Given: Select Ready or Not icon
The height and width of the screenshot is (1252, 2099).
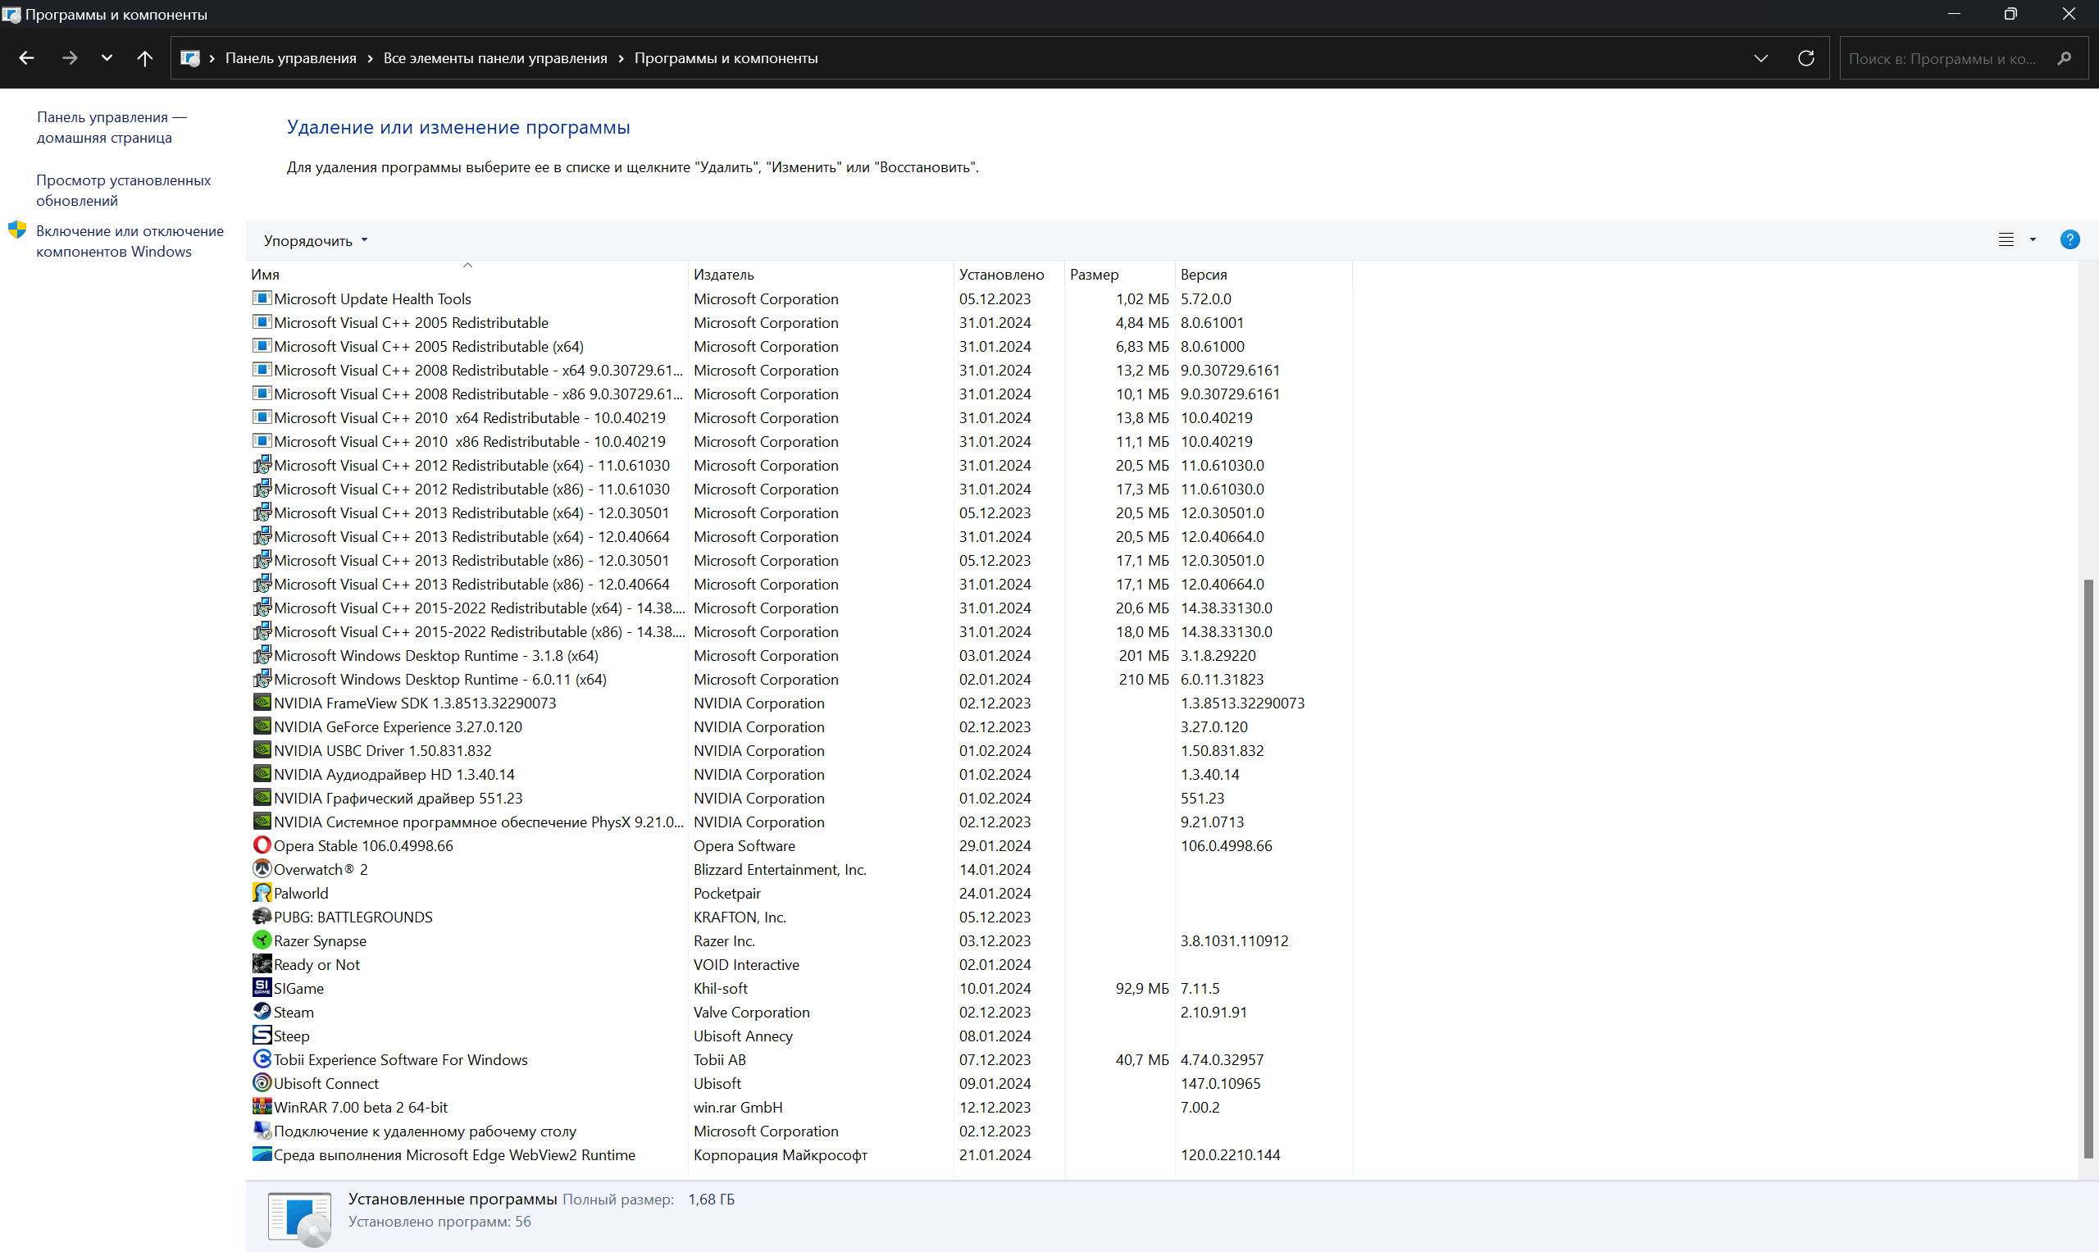Looking at the screenshot, I should 262,963.
